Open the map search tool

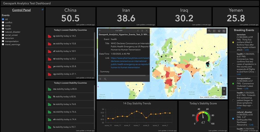pyautogui.click(x=209, y=31)
